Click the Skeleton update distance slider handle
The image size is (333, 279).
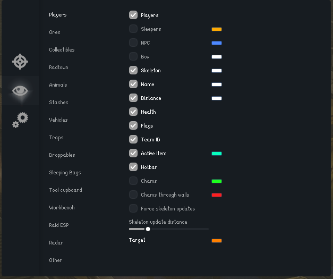pos(148,229)
